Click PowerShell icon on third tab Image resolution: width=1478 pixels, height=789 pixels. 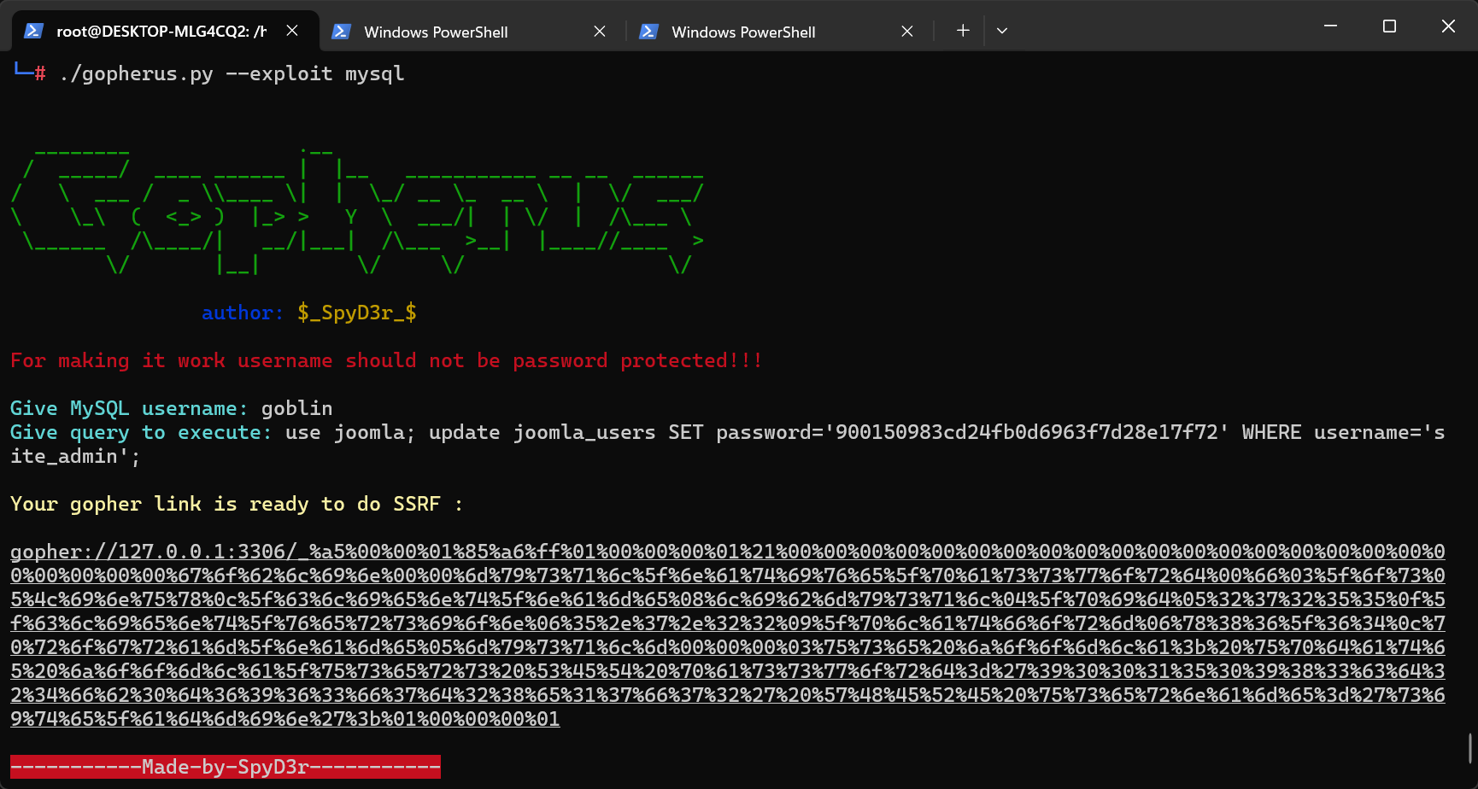[x=648, y=32]
